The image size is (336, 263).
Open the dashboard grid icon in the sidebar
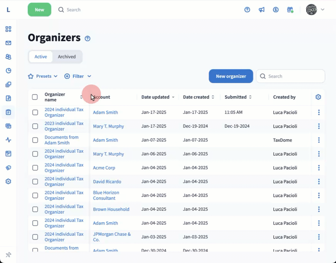click(8, 29)
